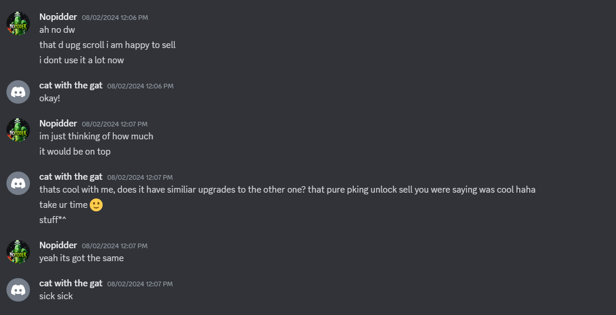Image resolution: width=616 pixels, height=315 pixels.
Task: Click the timestamp above the "sick sick" message
Action: [x=140, y=284]
